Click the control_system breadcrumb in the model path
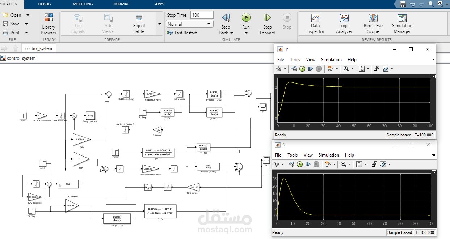450x239 pixels. coord(21,58)
